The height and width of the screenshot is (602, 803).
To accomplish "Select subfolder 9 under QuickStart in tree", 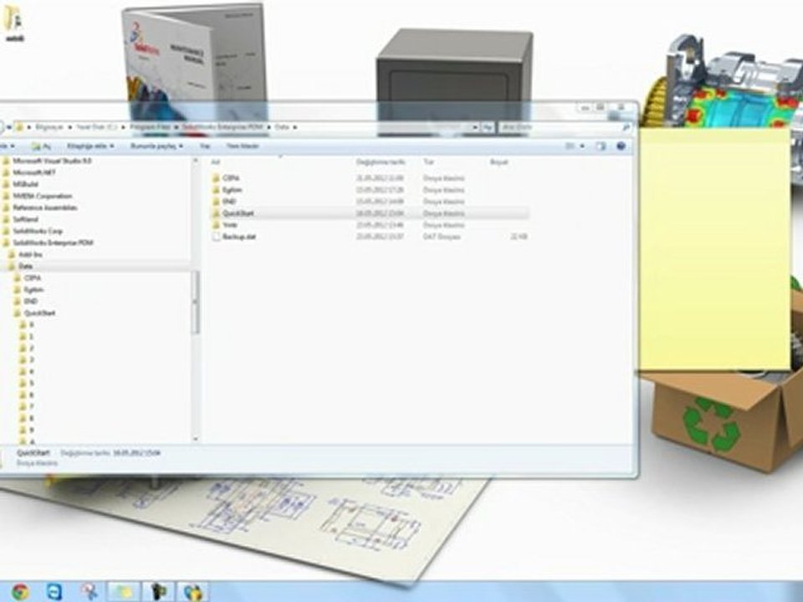I will pyautogui.click(x=31, y=431).
